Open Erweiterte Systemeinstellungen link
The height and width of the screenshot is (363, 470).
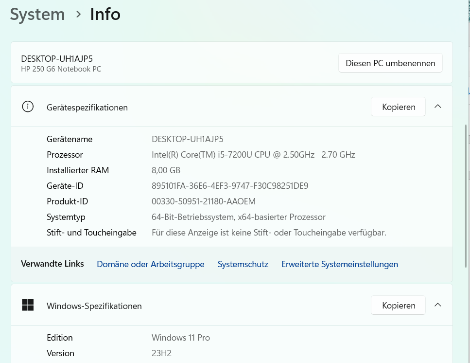[340, 264]
